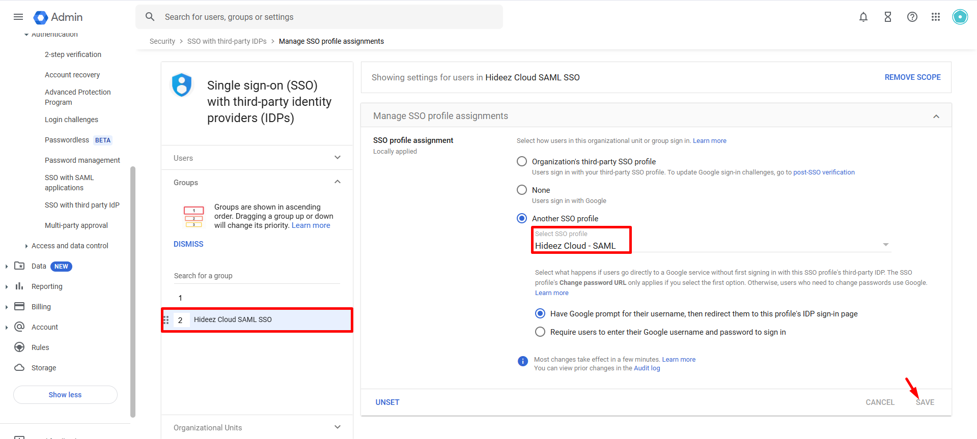Click the sidebar vertical scrollbar
This screenshot has height=439, width=977.
pos(133,290)
